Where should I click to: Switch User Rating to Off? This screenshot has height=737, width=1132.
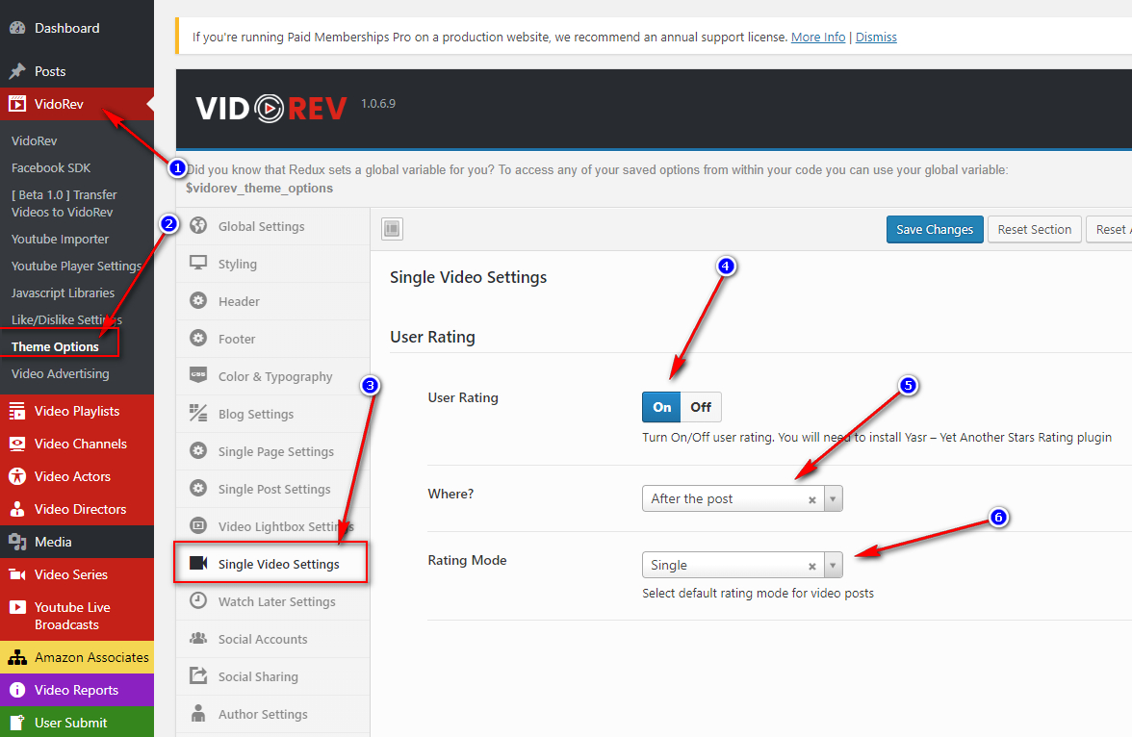point(701,407)
